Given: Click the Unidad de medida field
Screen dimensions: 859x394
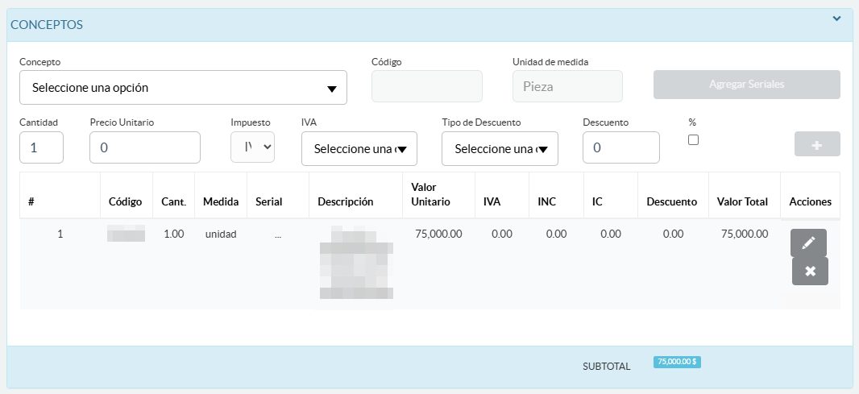Looking at the screenshot, I should [567, 86].
